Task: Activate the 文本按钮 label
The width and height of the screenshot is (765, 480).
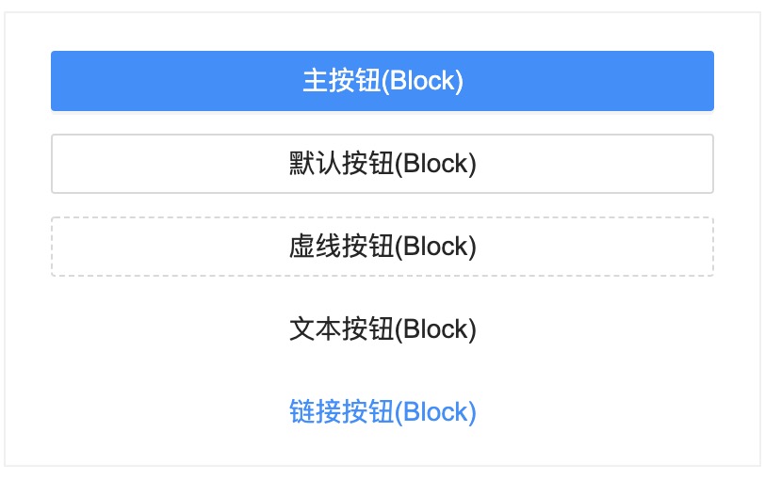Action: tap(382, 329)
